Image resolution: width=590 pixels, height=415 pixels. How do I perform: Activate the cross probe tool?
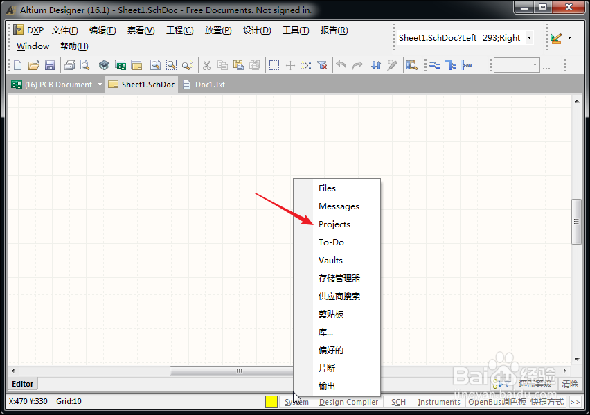click(x=392, y=65)
